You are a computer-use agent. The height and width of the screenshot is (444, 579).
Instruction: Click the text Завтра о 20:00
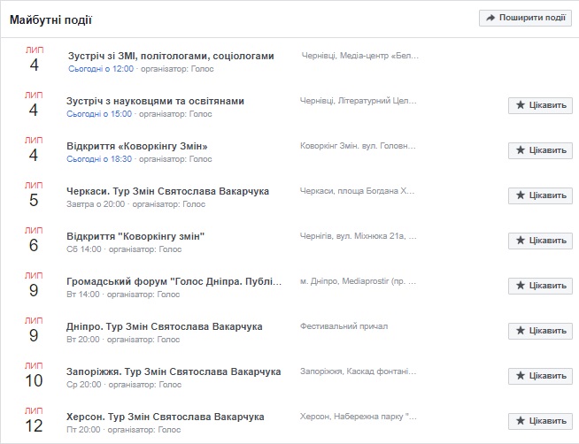(x=96, y=204)
